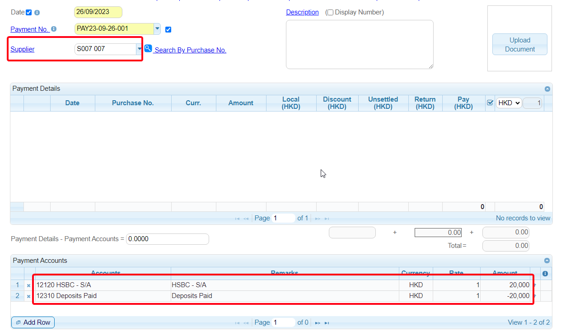This screenshot has width=561, height=331.
Task: Click the magnifier search icon beside Supplier
Action: pyautogui.click(x=148, y=49)
